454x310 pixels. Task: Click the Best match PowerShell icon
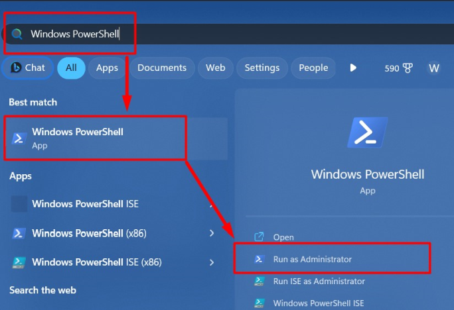(19, 138)
